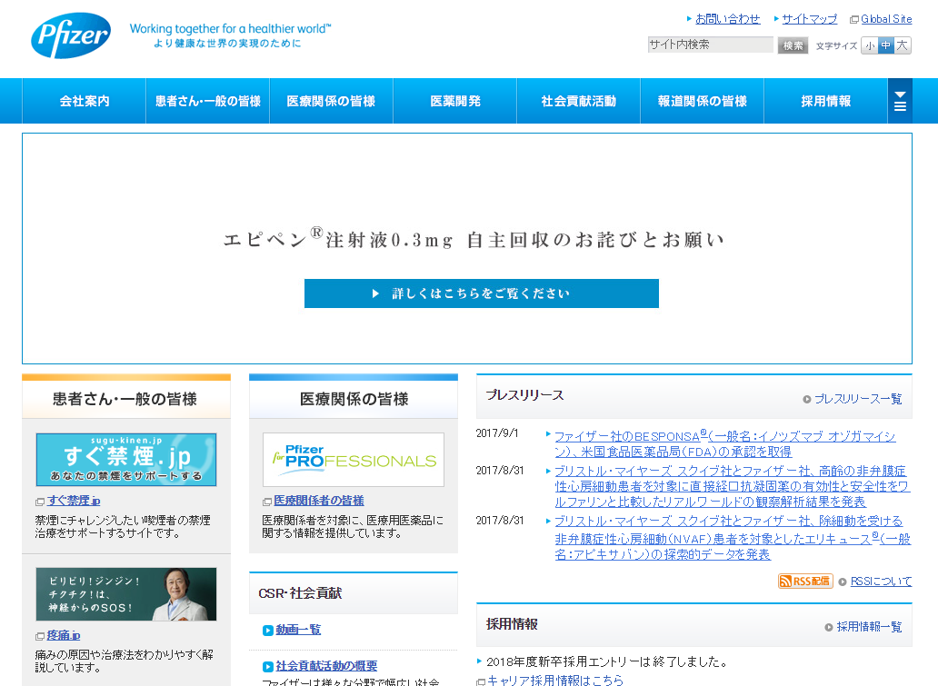938x686 pixels.
Task: Open the すぐ禁煙.jp text link
Action: pyautogui.click(x=74, y=501)
